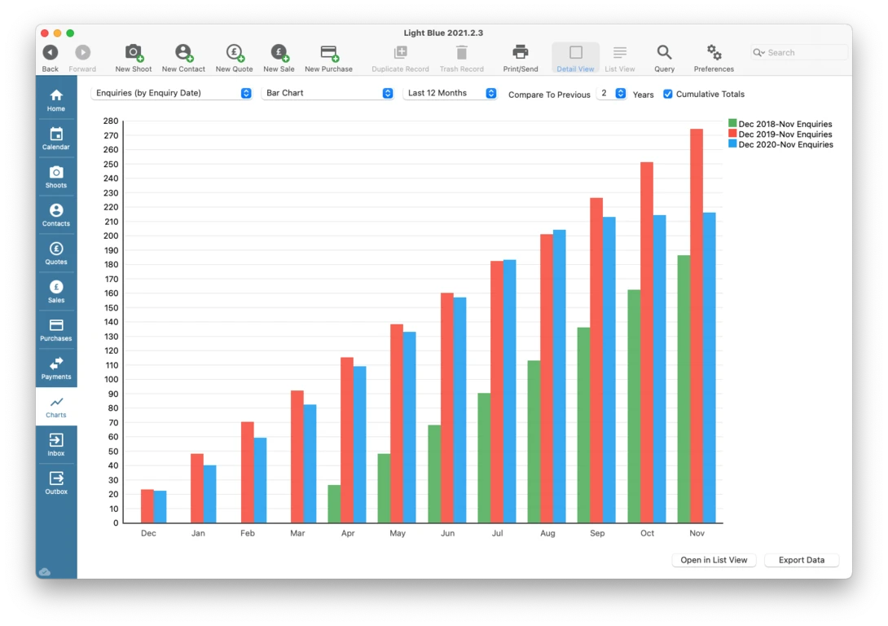Viewport: 888px width, 626px height.
Task: Click the red Dec 2019-Nov legend swatch
Action: point(732,134)
